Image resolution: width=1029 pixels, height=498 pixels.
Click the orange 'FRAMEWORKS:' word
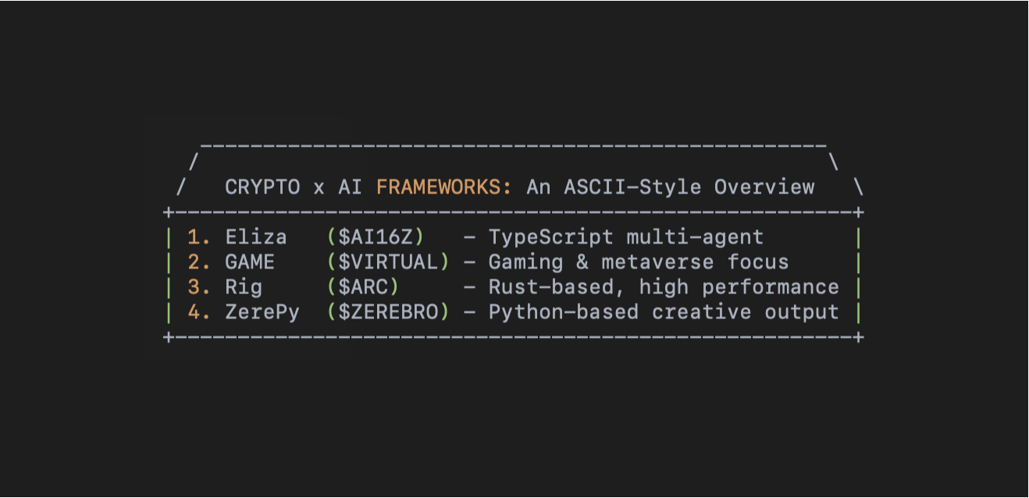(444, 187)
